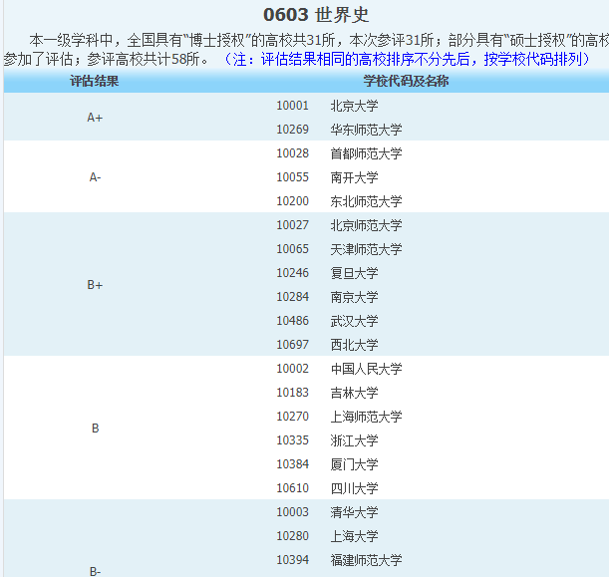The width and height of the screenshot is (609, 577).
Task: Select the blue note about ranking order
Action: (404, 59)
